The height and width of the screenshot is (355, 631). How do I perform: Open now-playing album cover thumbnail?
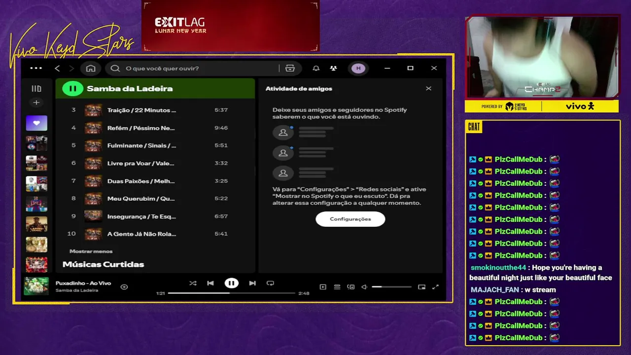pyautogui.click(x=36, y=286)
